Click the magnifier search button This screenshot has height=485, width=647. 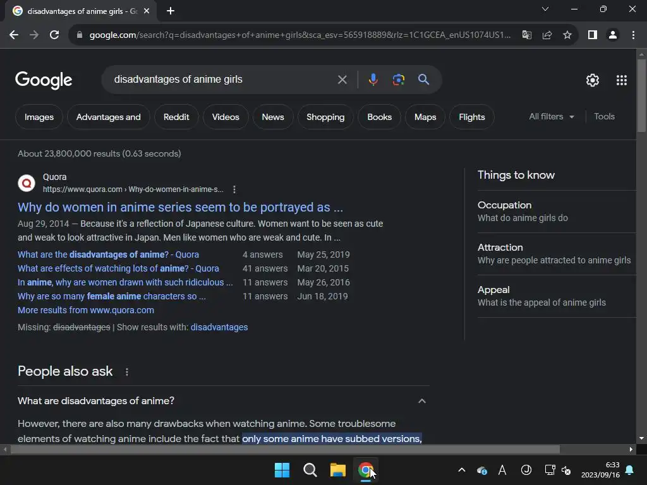tap(423, 79)
